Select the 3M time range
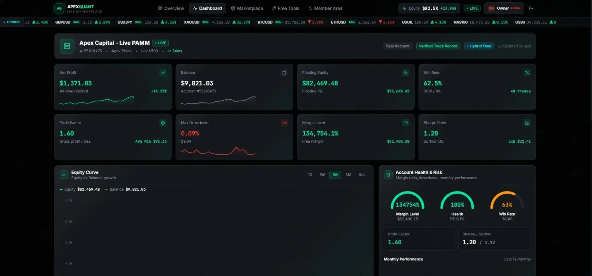 (x=348, y=175)
